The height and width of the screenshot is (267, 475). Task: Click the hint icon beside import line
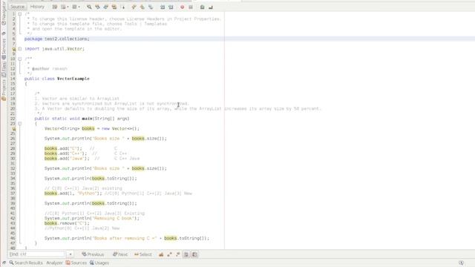click(13, 49)
